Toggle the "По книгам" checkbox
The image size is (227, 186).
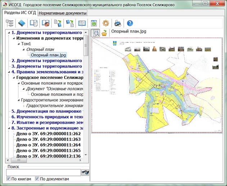(x=9, y=179)
